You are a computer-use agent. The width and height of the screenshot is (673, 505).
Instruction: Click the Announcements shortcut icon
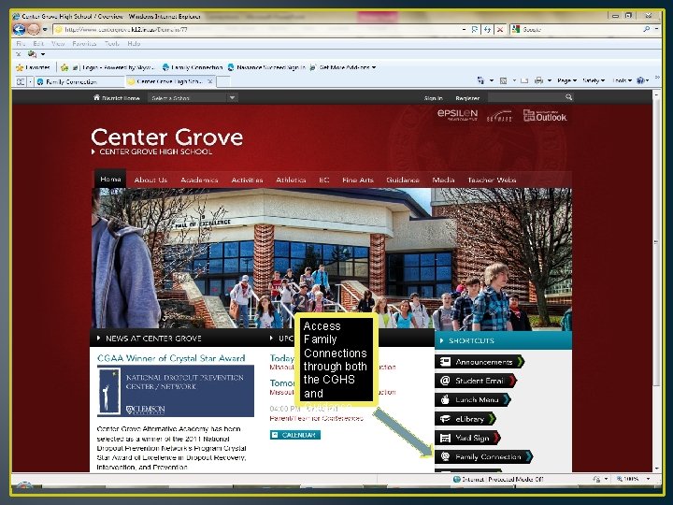(x=445, y=362)
